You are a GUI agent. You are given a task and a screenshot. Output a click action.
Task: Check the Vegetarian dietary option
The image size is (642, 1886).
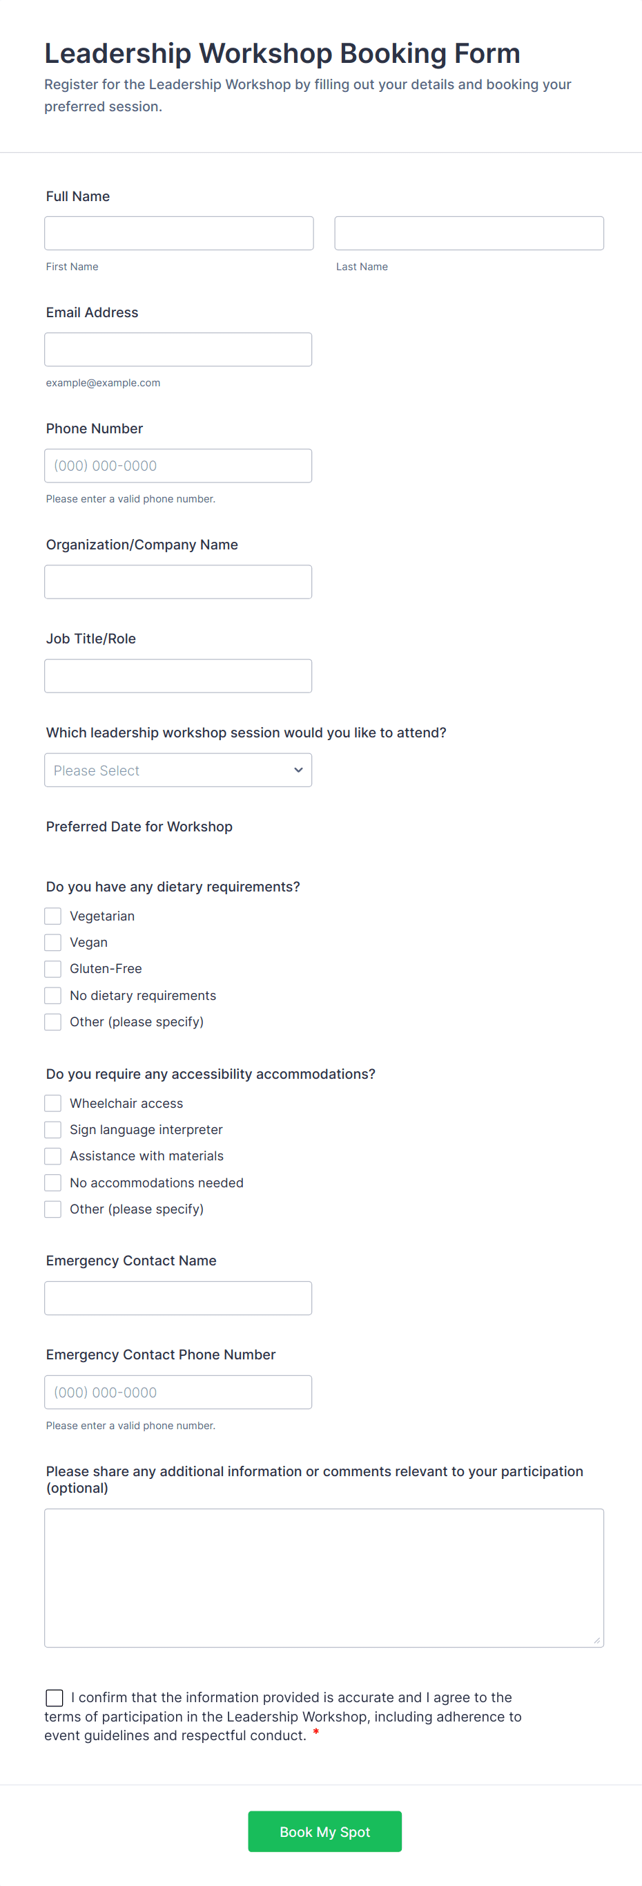point(52,916)
